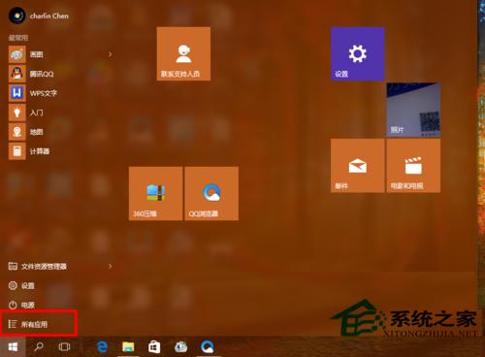This screenshot has width=485, height=357.
Task: Open the Store icon on taskbar
Action: coord(154,347)
